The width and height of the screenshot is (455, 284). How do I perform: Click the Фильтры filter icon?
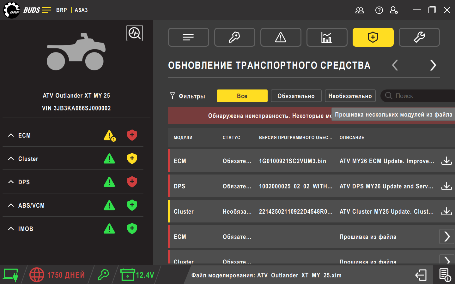tap(172, 96)
